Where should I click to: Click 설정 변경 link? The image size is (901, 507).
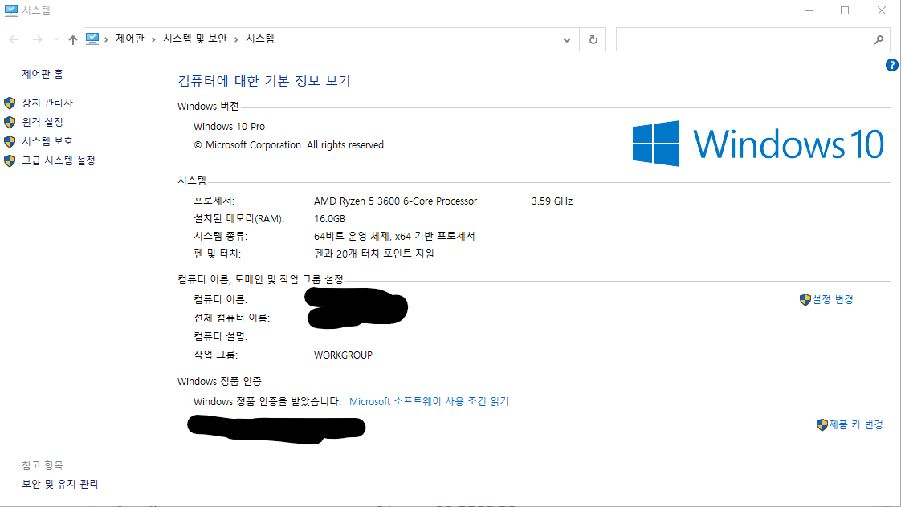(832, 299)
